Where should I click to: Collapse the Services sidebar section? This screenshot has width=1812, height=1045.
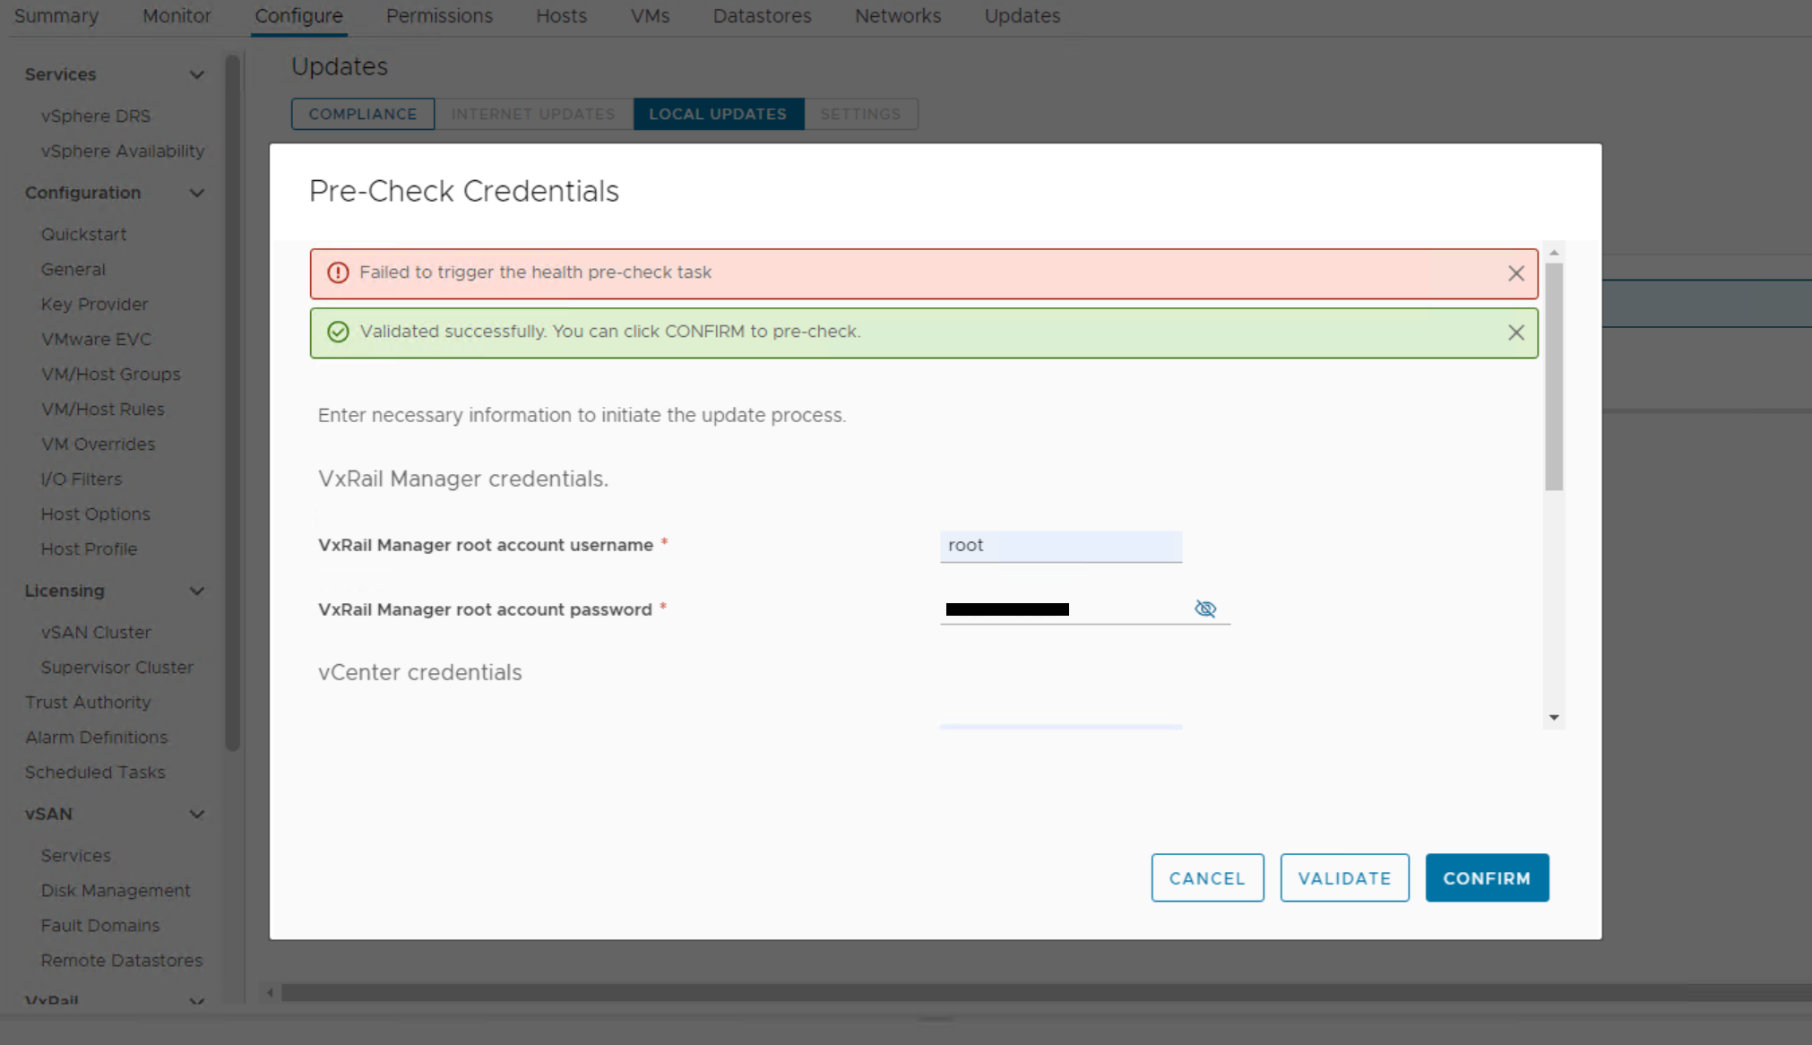pyautogui.click(x=196, y=74)
